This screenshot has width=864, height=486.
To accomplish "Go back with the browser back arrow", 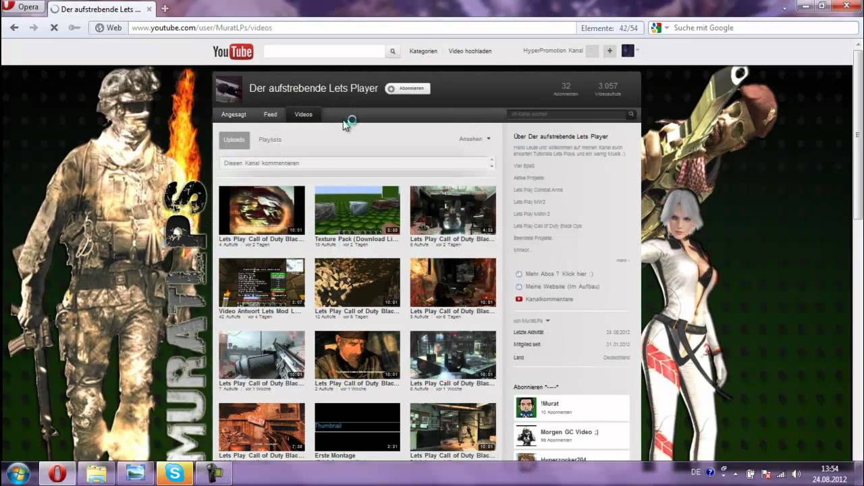I will pyautogui.click(x=14, y=28).
